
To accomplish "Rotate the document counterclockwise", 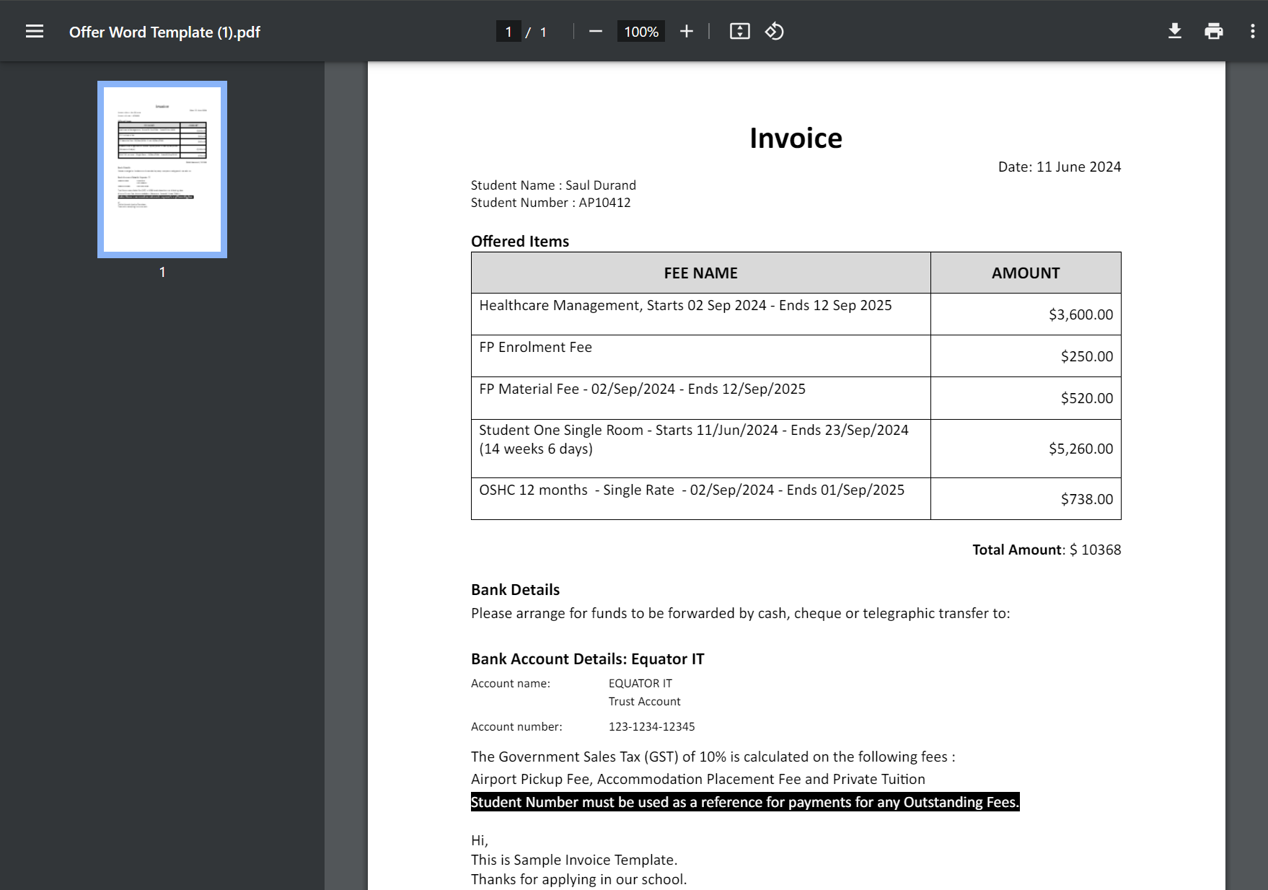I will (775, 32).
